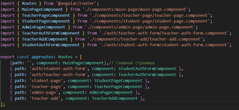The height and width of the screenshot is (110, 239).
Task: Click TeacherAuthFormComponent in its import line
Action: tap(51, 33)
